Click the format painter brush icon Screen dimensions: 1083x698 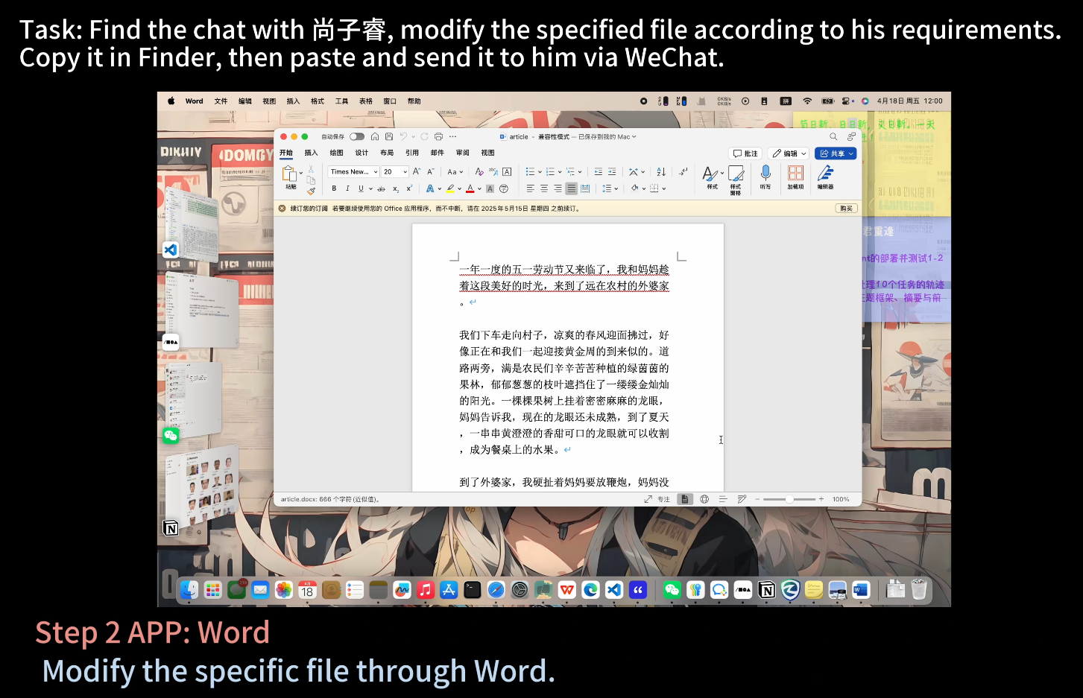(311, 191)
